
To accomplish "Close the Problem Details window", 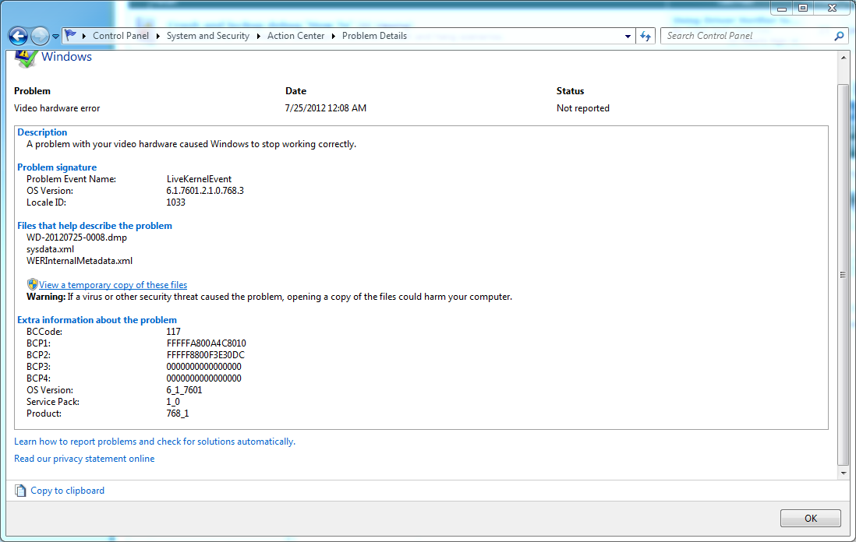I will click(x=832, y=9).
